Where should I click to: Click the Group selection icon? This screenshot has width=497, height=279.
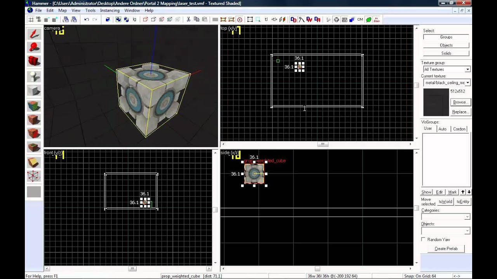[118, 19]
